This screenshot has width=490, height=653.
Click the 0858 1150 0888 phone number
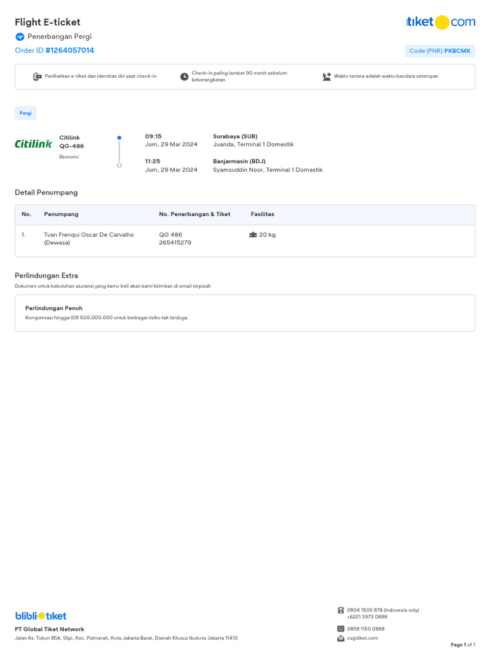coord(366,629)
